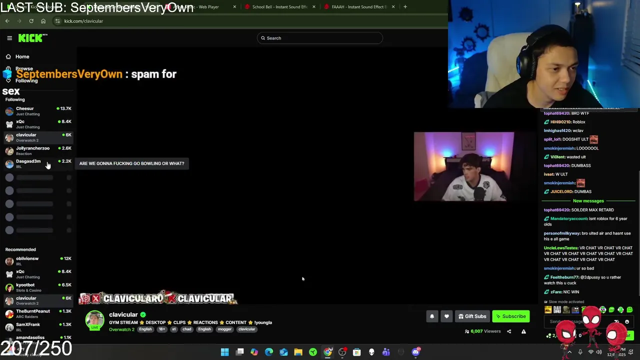Click the New messages indicator in chat
This screenshot has width=640, height=360.
pos(588,201)
